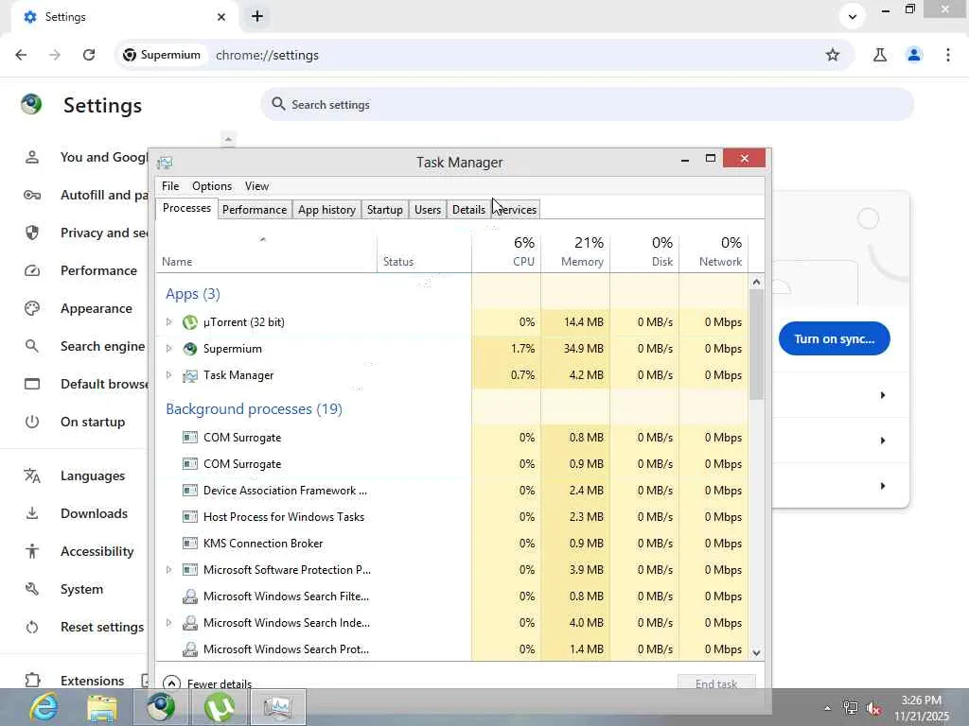The image size is (969, 726).
Task: Switch to Supermium via taskbar icon
Action: click(x=161, y=707)
